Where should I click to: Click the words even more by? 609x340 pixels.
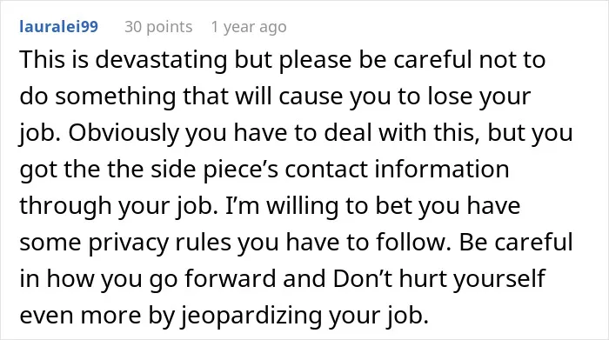97,315
